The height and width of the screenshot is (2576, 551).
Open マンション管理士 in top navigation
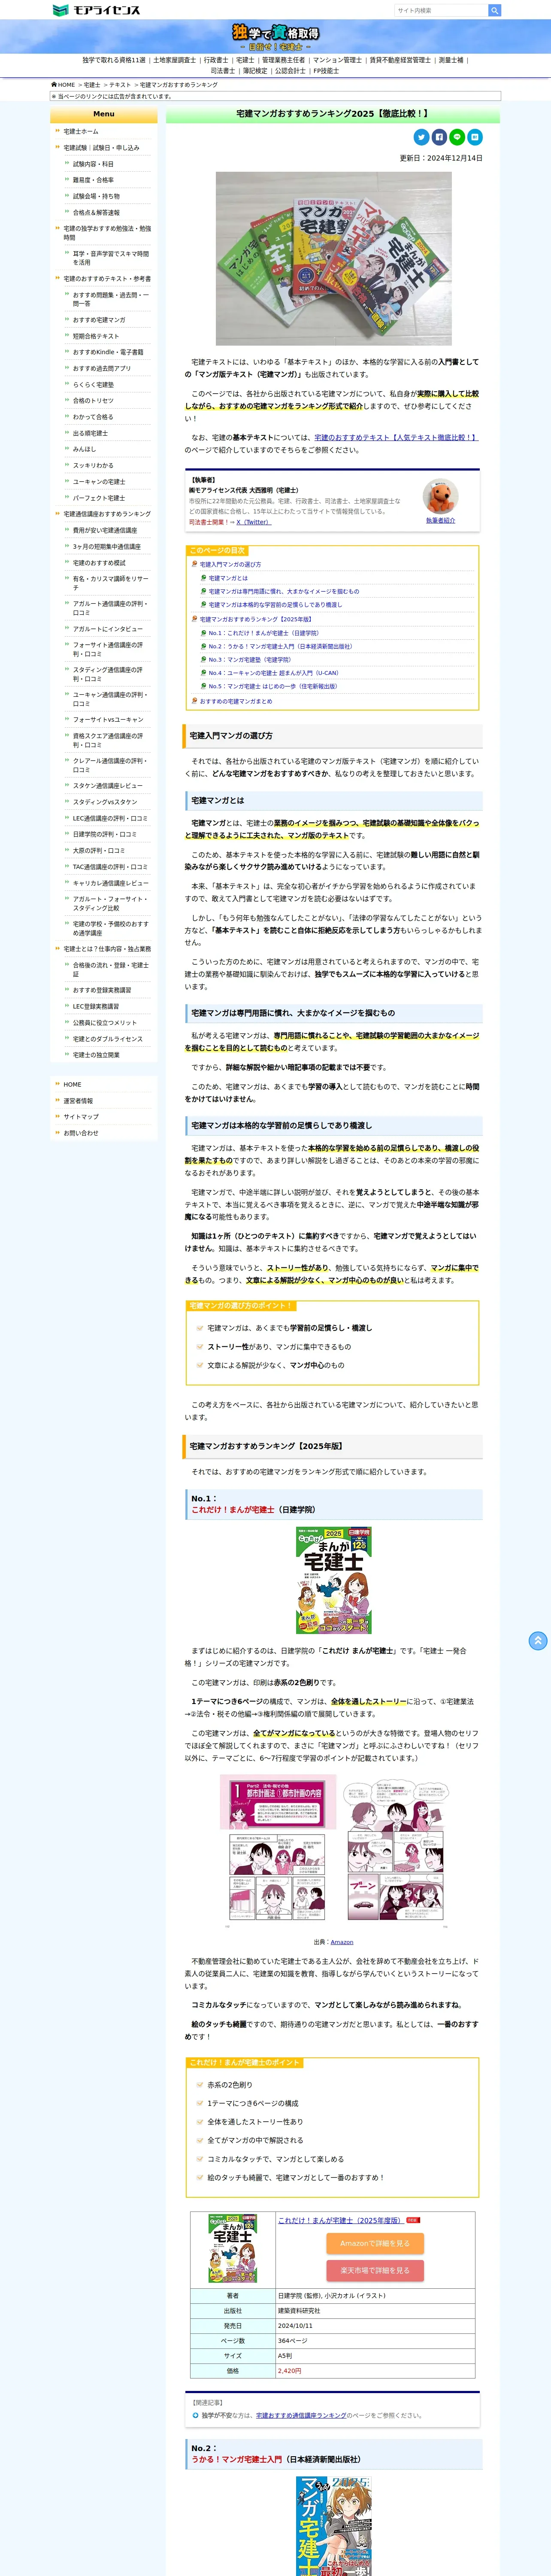tap(337, 60)
